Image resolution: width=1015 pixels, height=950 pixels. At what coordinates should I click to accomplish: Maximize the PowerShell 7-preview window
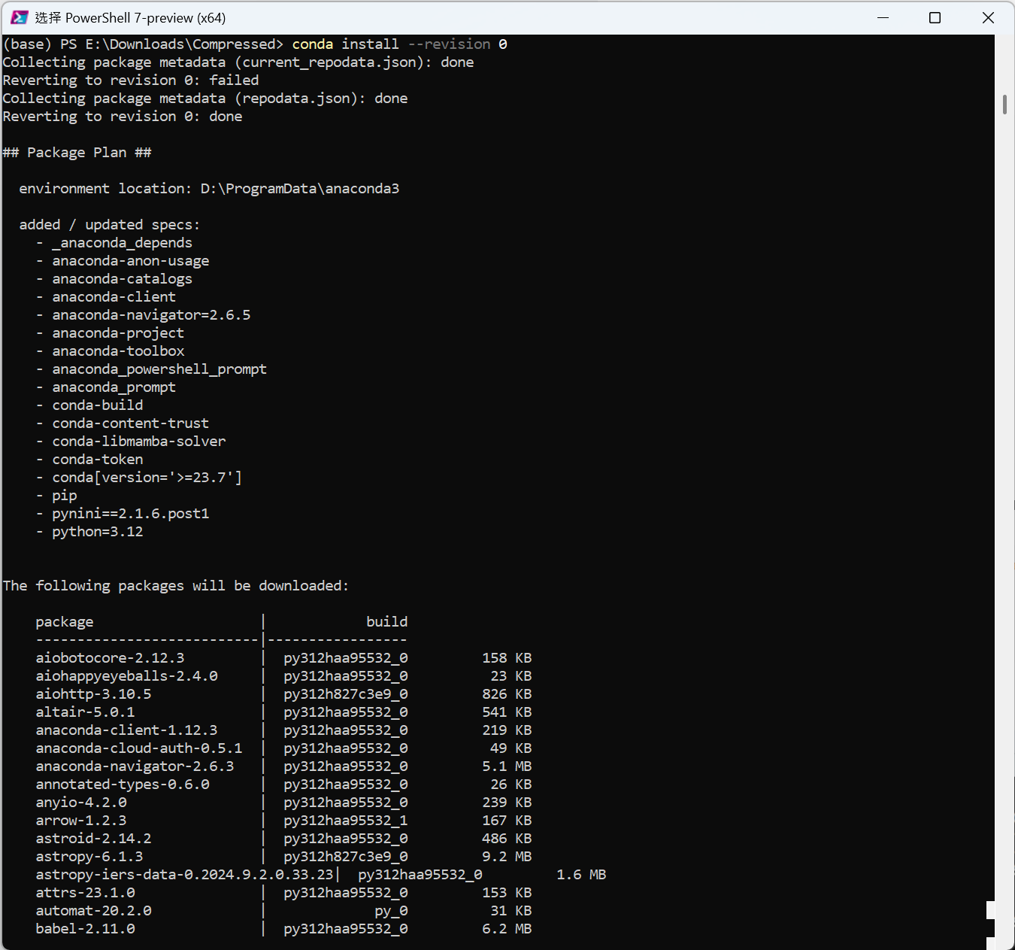pos(935,17)
